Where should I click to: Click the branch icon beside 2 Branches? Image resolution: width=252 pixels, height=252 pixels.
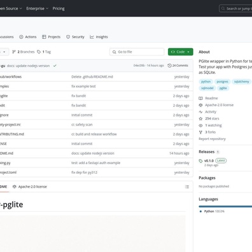click(14, 52)
